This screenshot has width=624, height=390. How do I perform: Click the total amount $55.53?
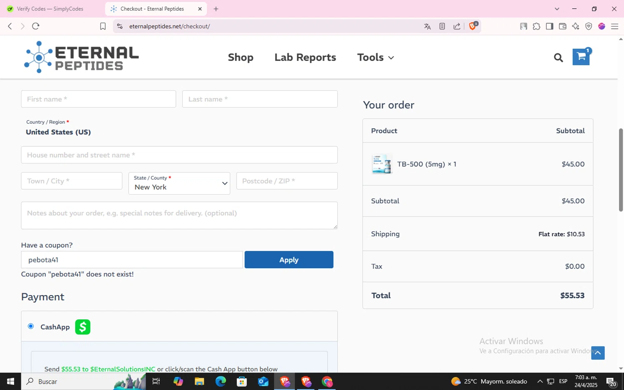[572, 296]
